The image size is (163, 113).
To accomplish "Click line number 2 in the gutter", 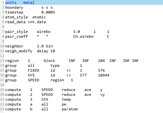I will [x=3, y=8].
